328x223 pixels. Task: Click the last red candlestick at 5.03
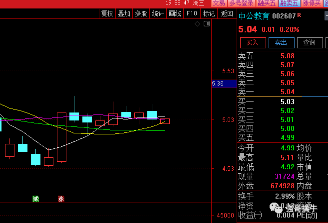click(165, 121)
